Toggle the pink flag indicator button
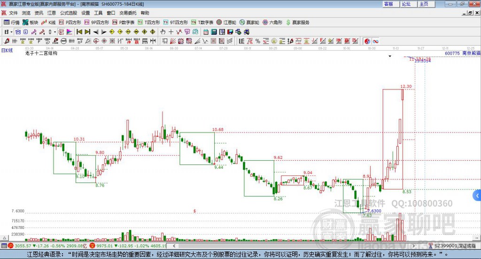This screenshot has height=259, width=481. 70,32
